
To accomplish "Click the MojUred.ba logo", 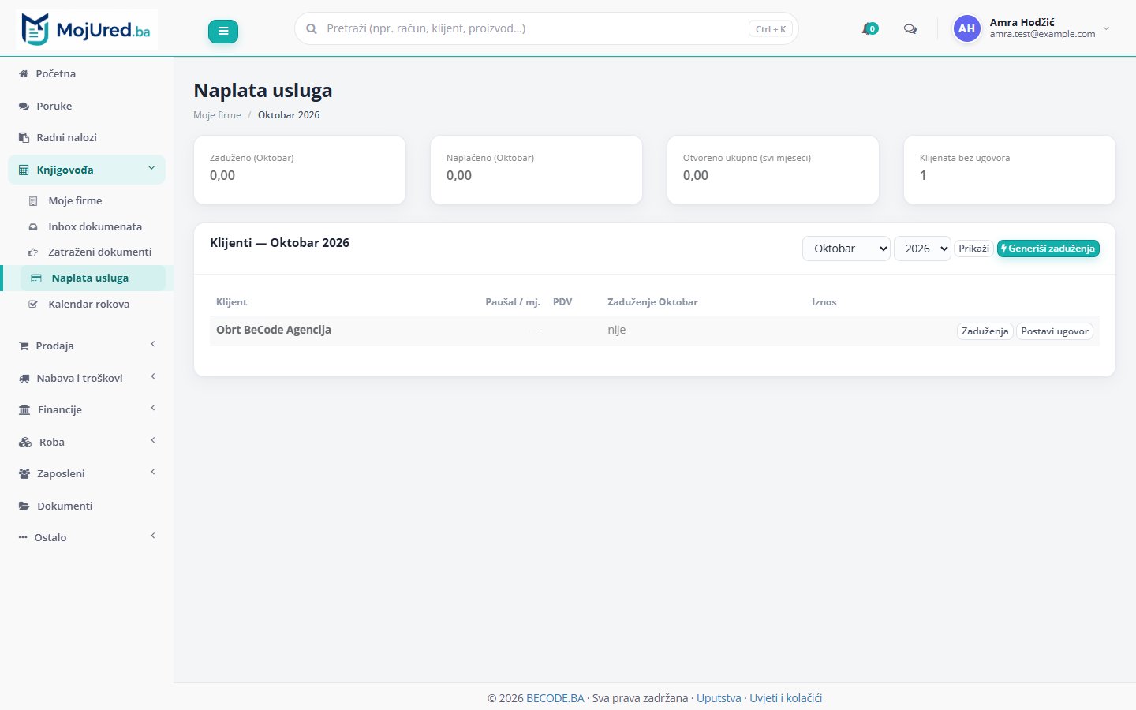I will [87, 30].
